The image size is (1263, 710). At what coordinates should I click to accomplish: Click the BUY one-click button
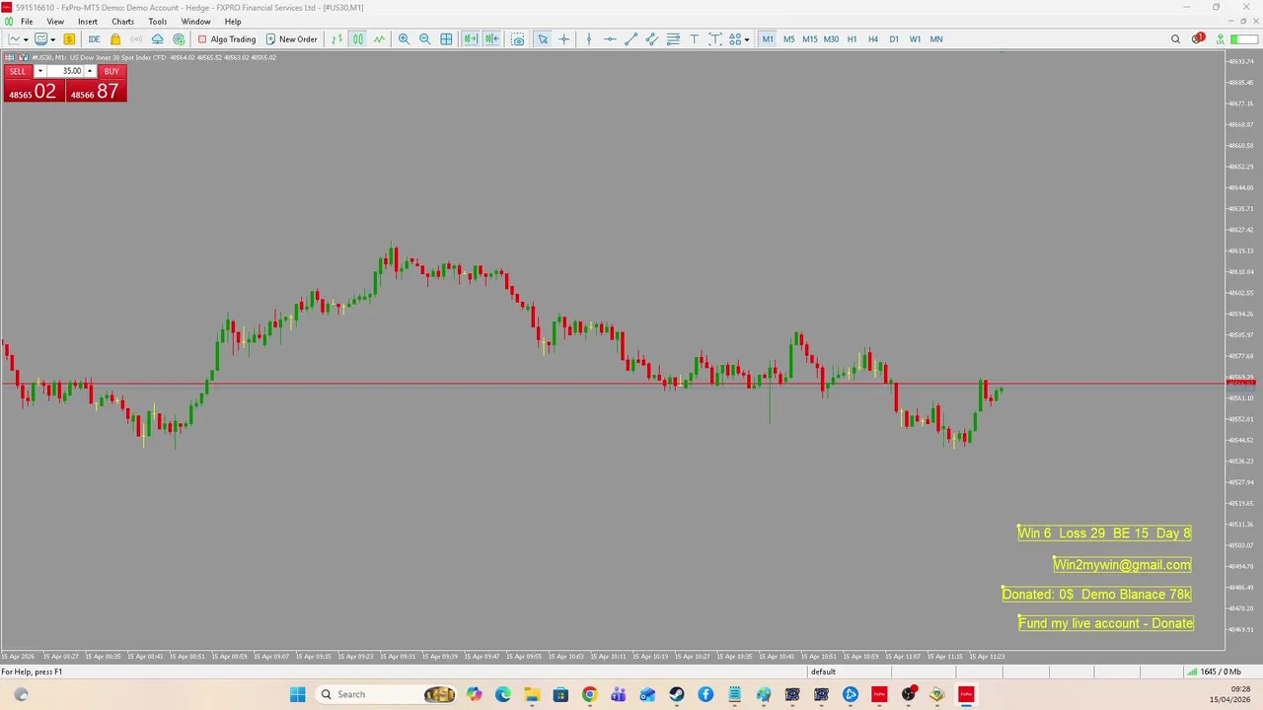click(x=111, y=71)
